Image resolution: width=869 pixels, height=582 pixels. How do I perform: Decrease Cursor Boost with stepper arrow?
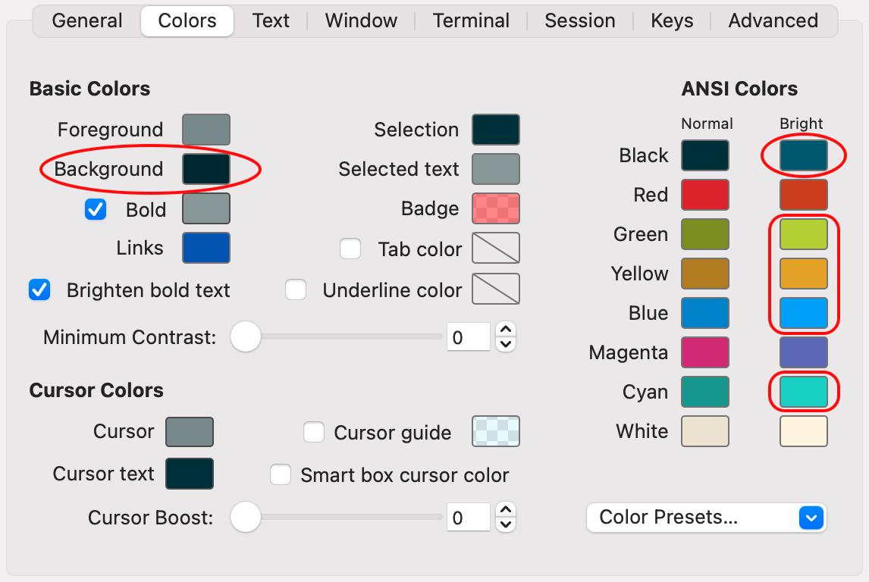506,524
